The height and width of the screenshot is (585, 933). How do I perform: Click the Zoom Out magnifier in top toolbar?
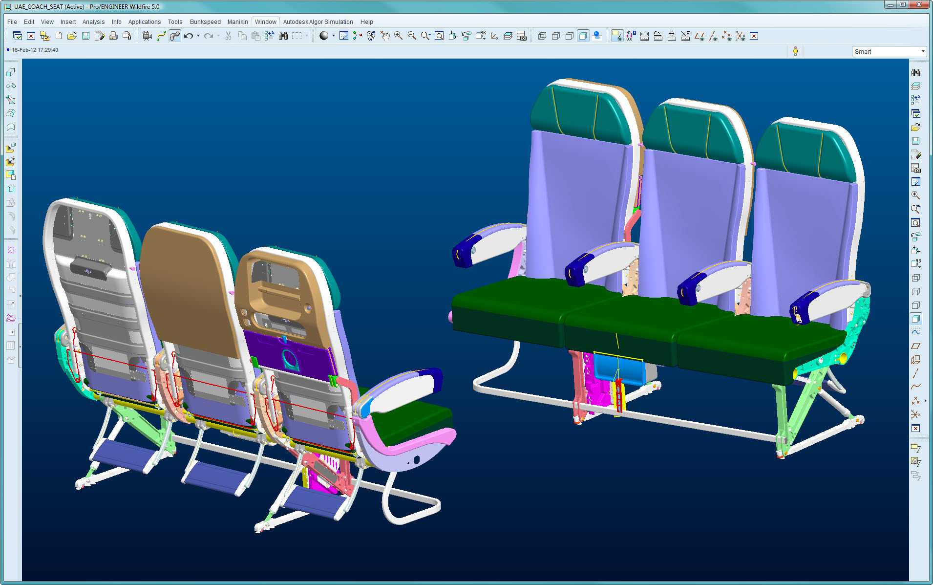[x=412, y=36]
